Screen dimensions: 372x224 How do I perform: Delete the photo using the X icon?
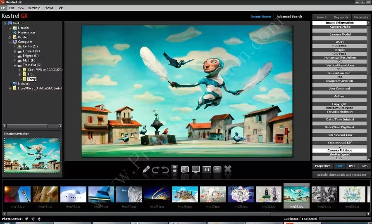pos(228,169)
